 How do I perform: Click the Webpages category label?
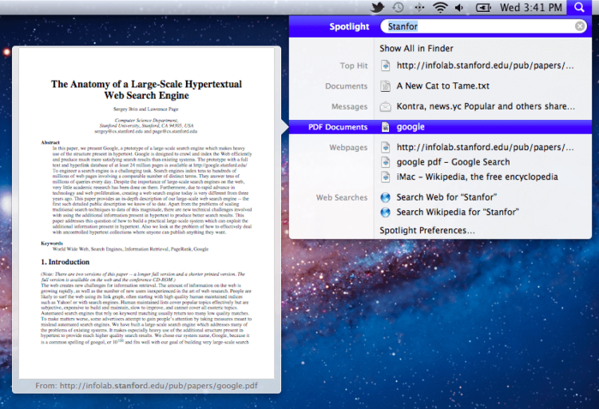click(348, 148)
